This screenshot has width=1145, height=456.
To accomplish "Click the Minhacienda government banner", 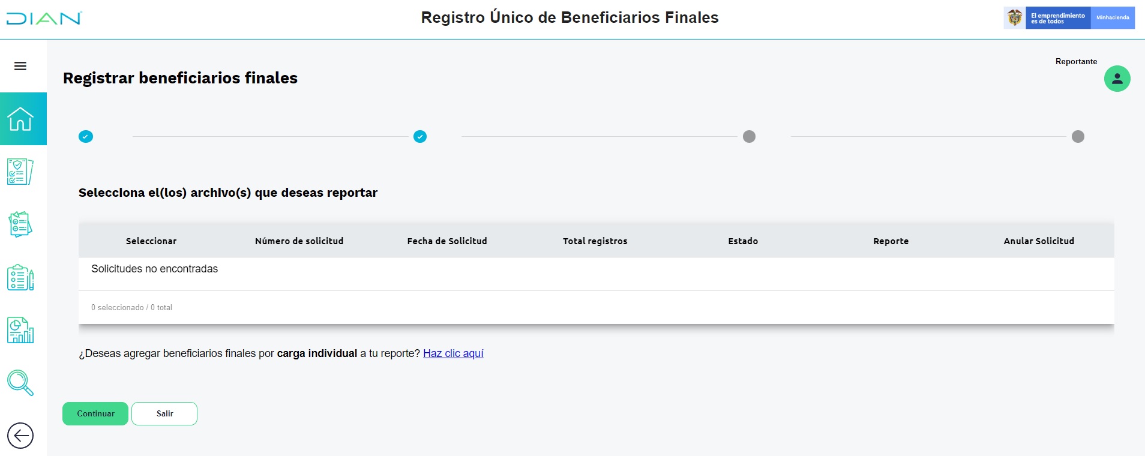I will 1069,18.
